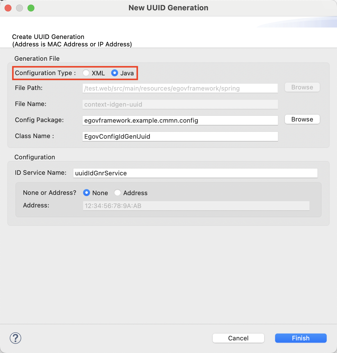Cancel the UUID generation wizard

238,338
